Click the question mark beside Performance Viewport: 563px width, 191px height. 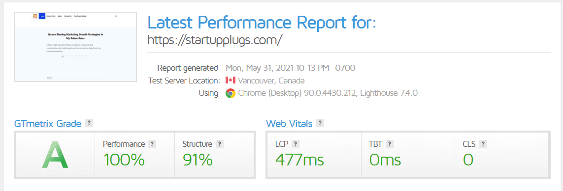point(152,144)
